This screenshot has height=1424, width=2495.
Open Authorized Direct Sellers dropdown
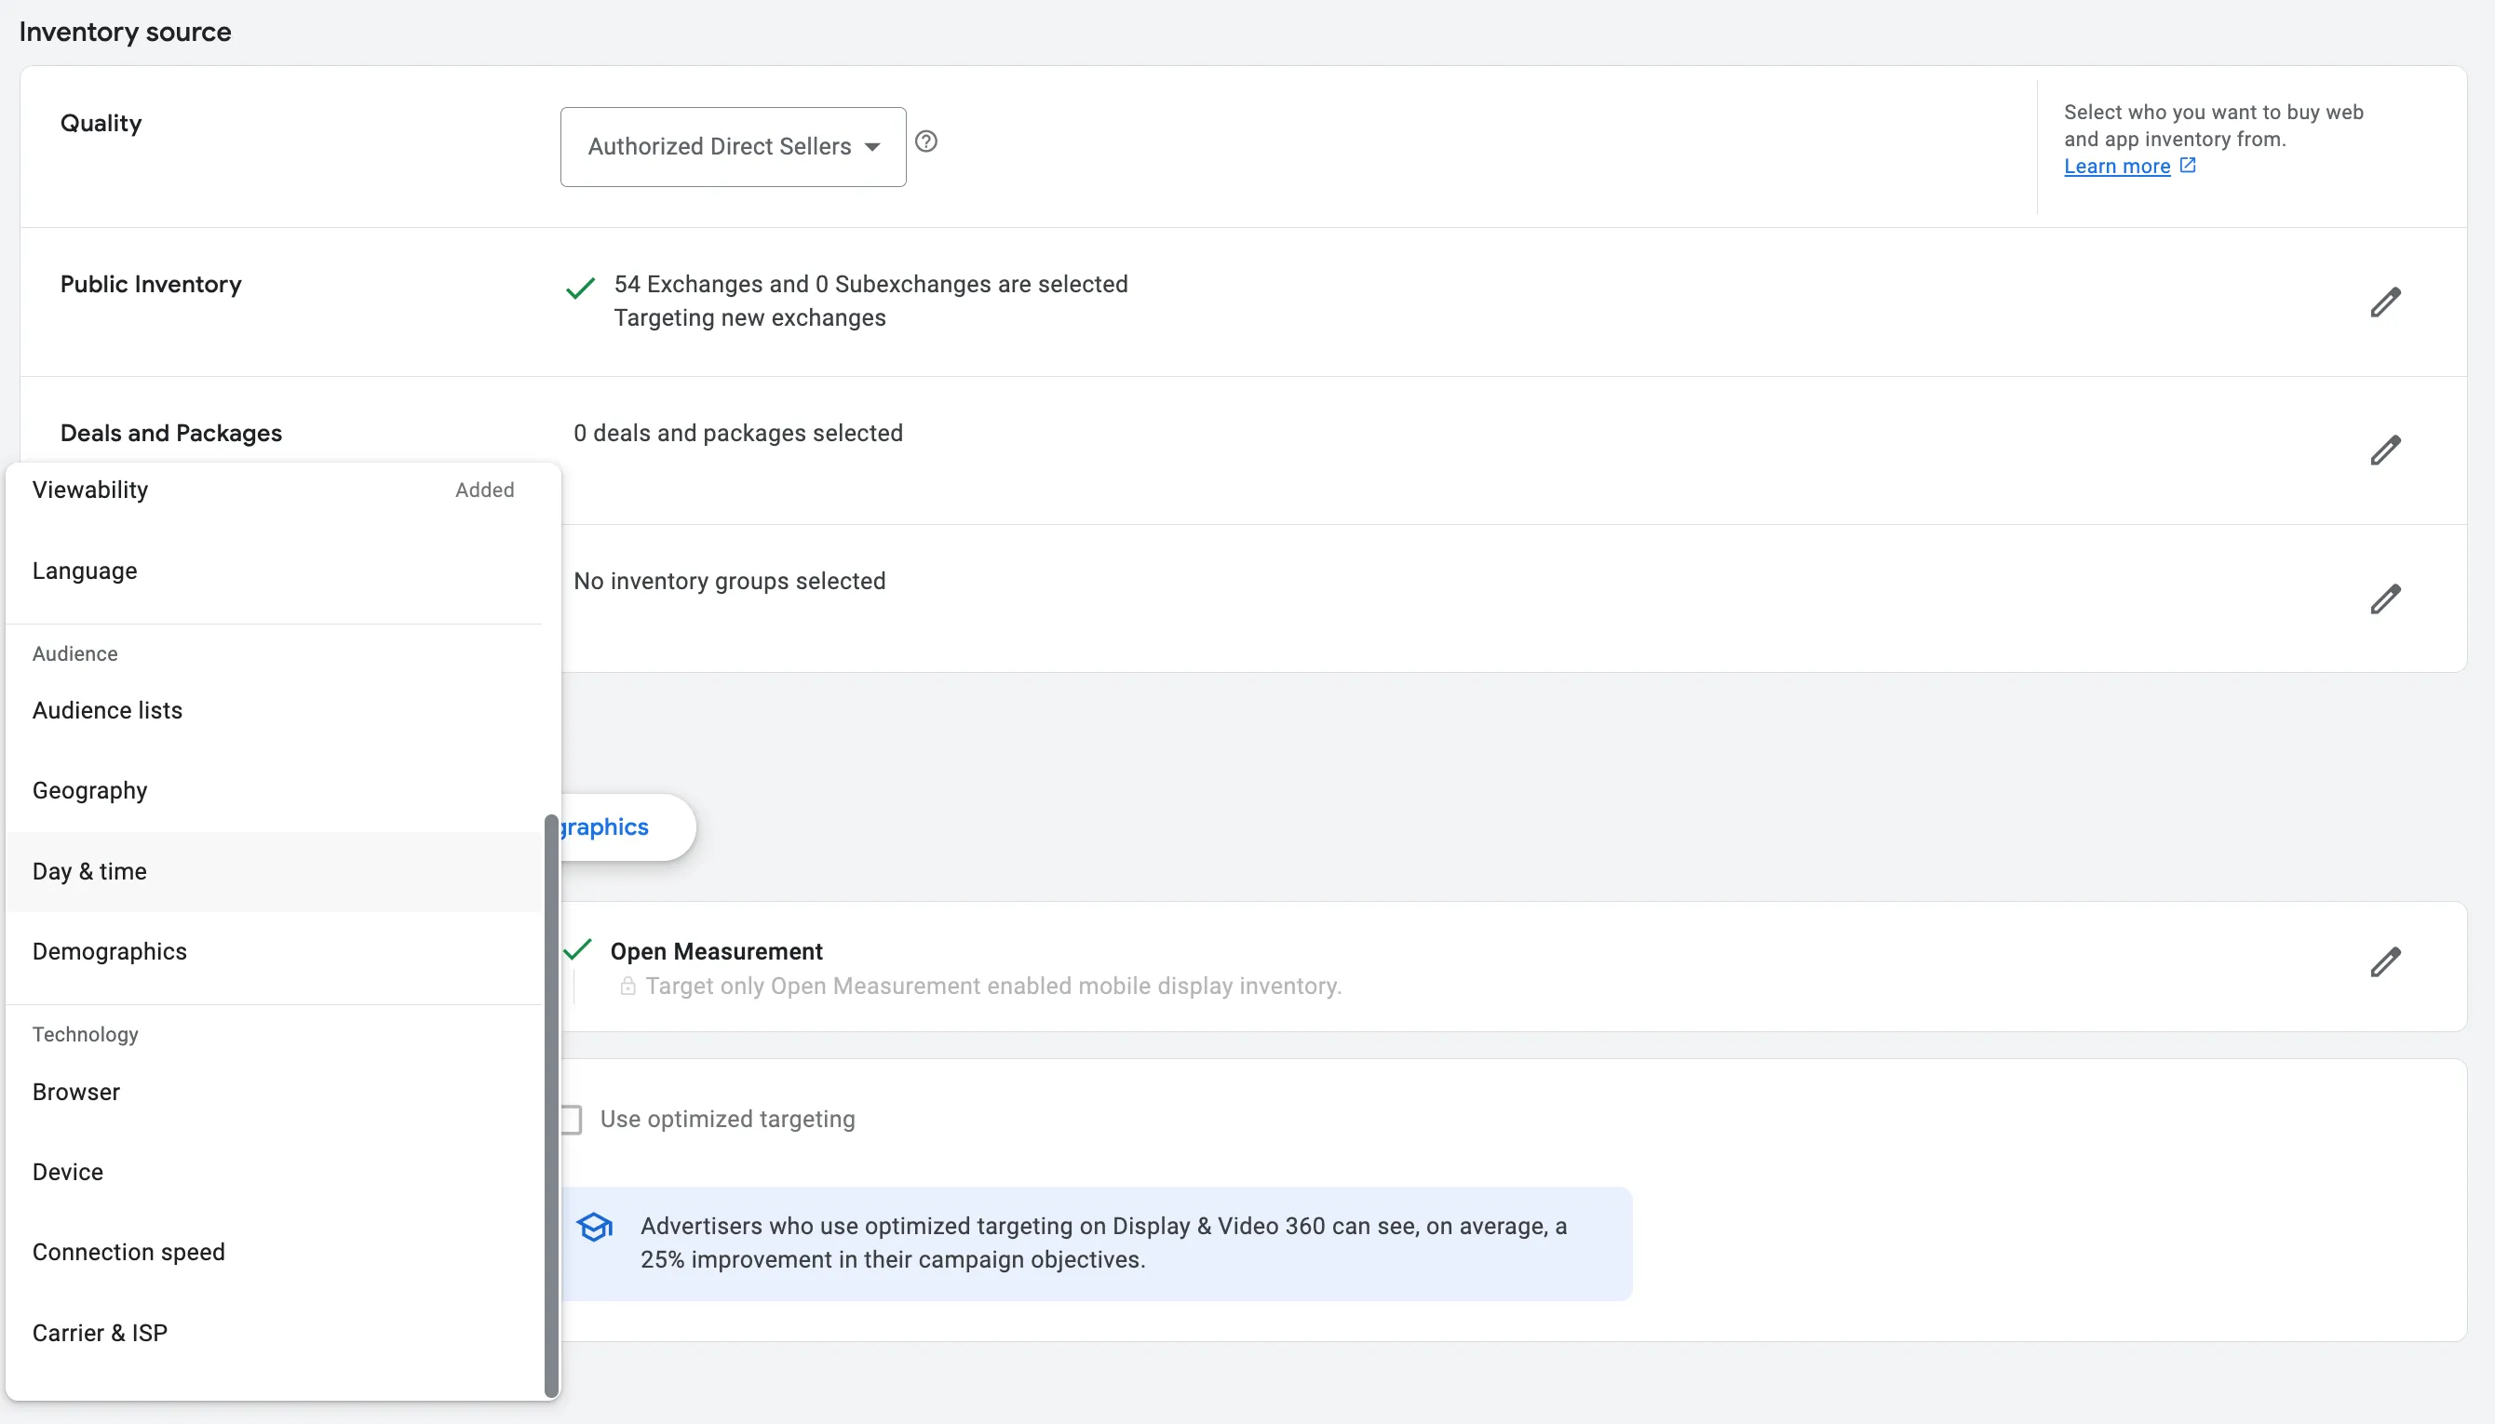(733, 147)
